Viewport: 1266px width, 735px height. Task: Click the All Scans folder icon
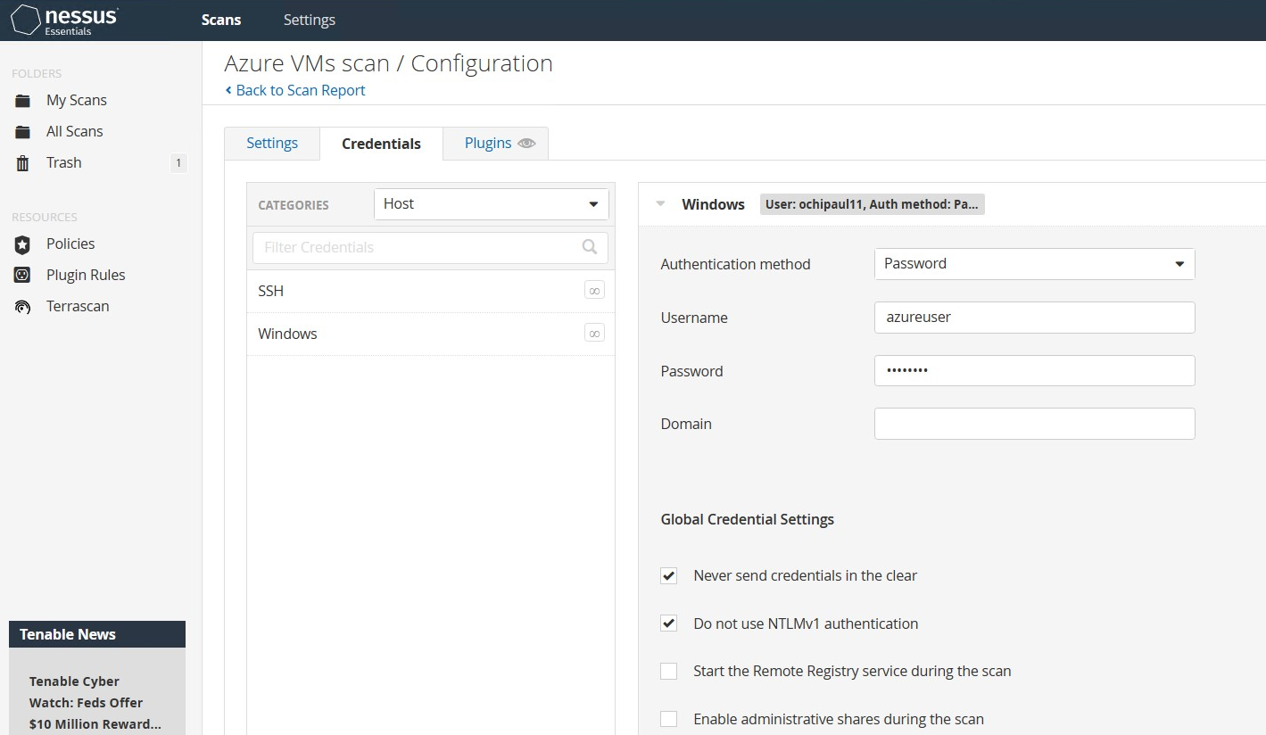[x=23, y=132]
